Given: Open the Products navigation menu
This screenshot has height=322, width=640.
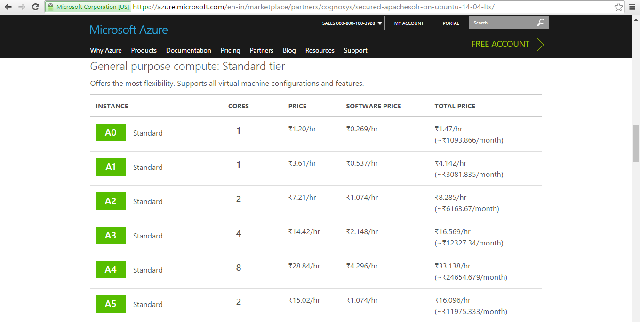Looking at the screenshot, I should [x=144, y=50].
